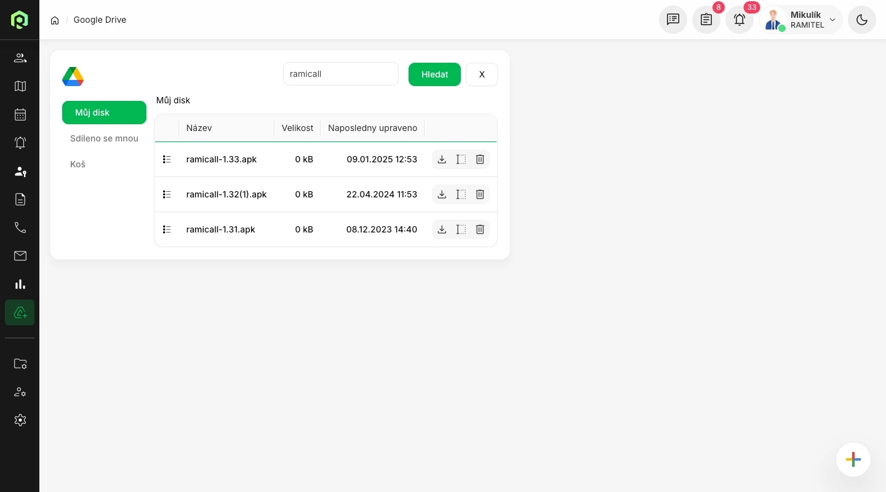The image size is (886, 492).
Task: Open the tasks clipboard icon with badge
Action: click(706, 20)
